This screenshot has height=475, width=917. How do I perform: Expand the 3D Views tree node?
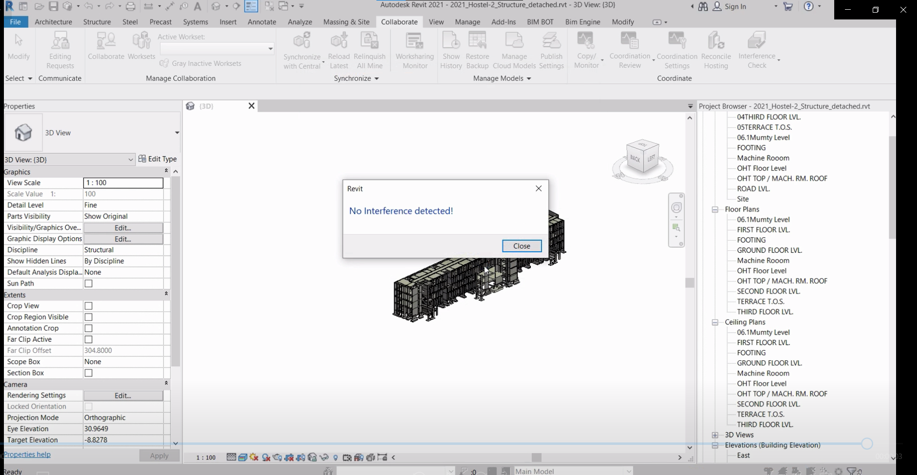point(715,435)
